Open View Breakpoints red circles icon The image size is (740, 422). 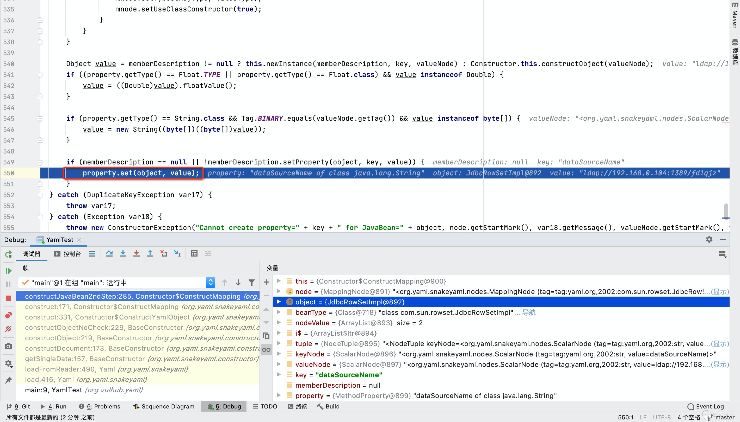pyautogui.click(x=8, y=315)
